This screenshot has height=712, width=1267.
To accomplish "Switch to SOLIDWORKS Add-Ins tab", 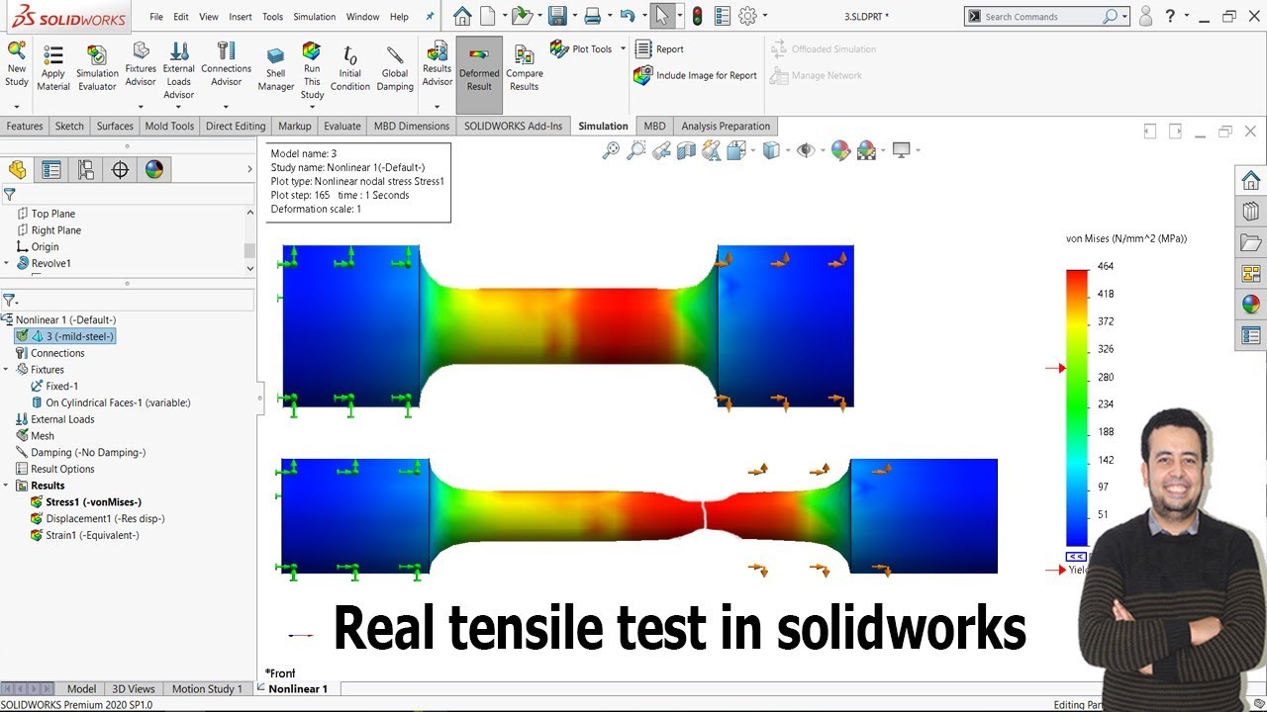I will pos(513,126).
